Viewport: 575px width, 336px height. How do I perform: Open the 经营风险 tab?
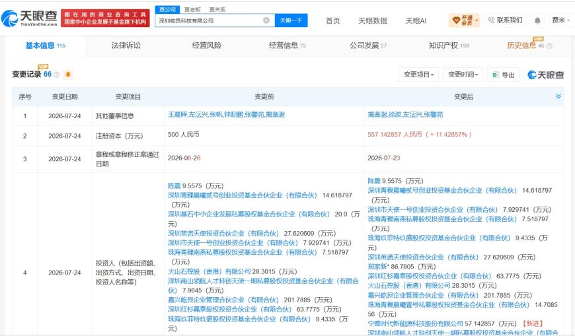[x=206, y=46]
